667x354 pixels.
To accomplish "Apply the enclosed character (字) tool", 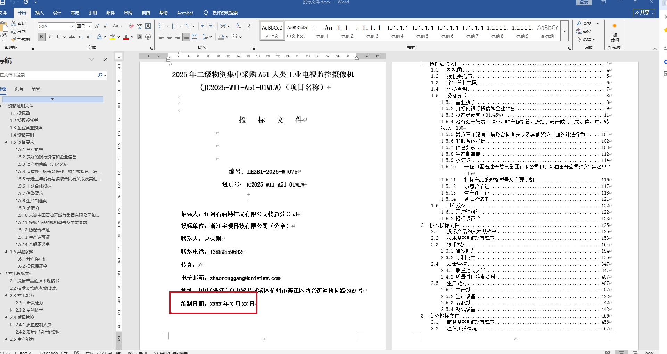I will [148, 37].
